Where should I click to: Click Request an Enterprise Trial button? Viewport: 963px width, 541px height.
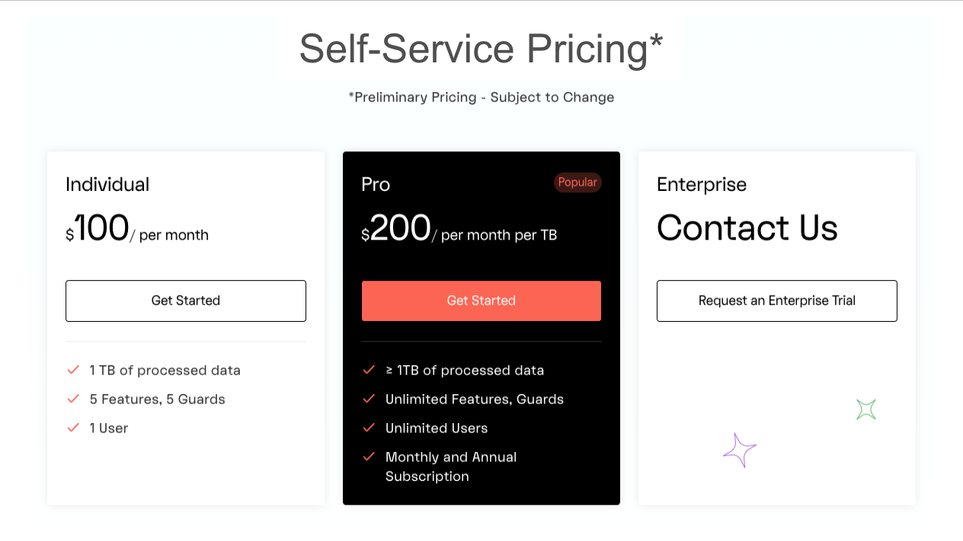(777, 301)
